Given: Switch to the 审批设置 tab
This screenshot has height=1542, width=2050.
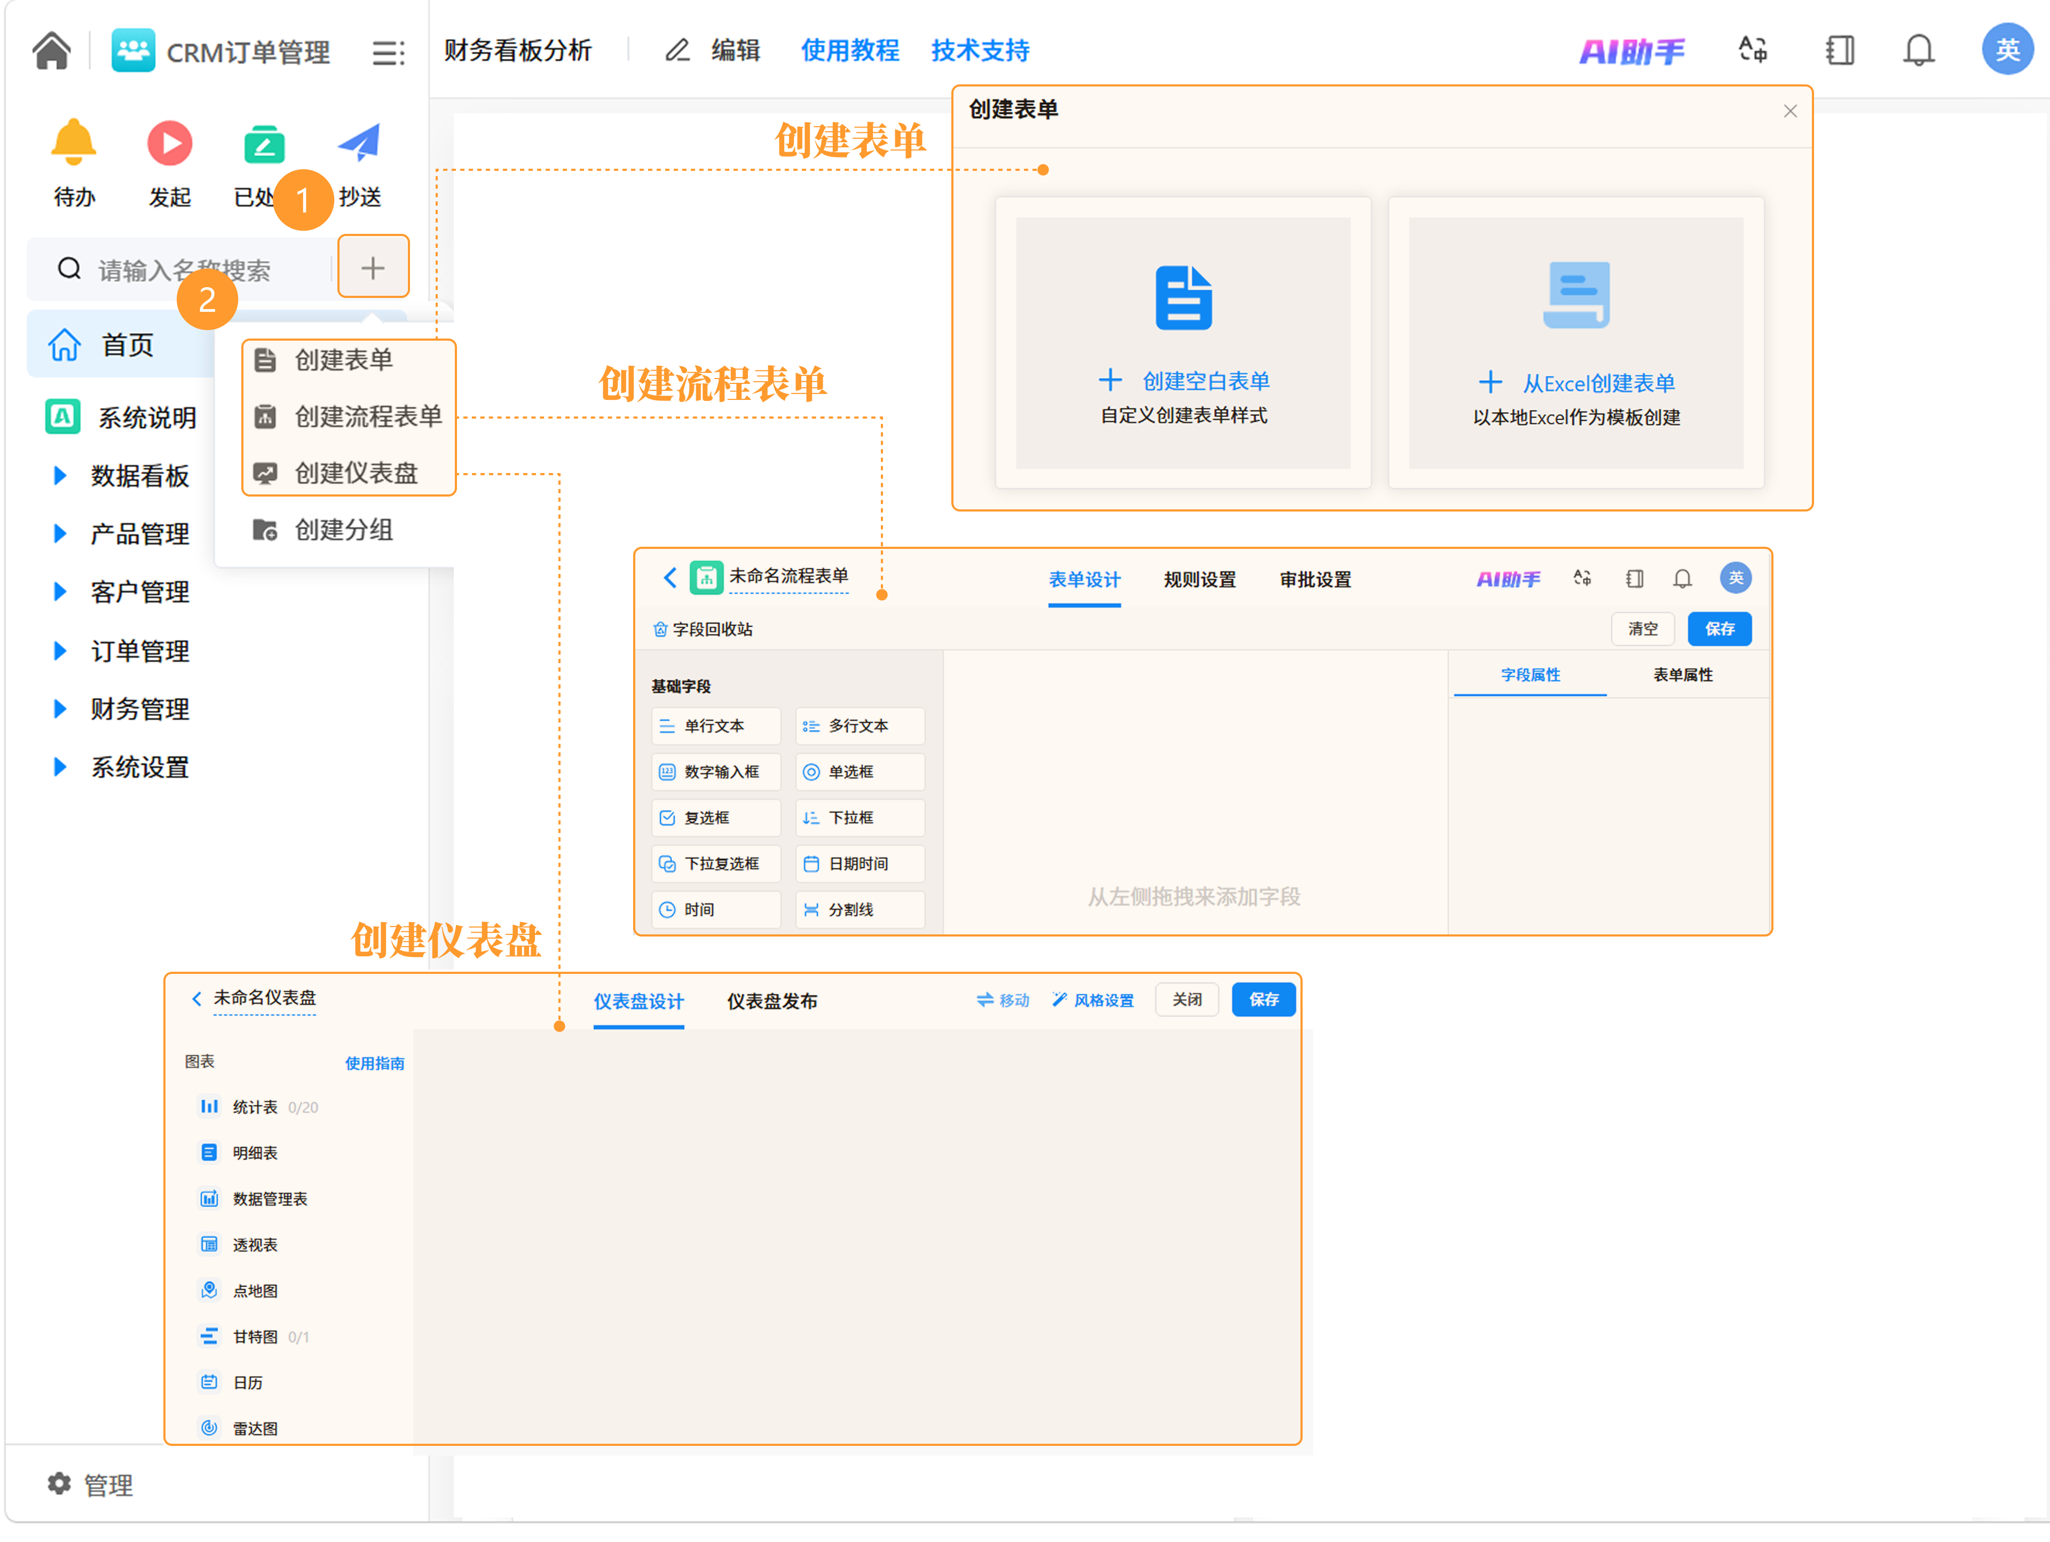Looking at the screenshot, I should pos(1315,580).
